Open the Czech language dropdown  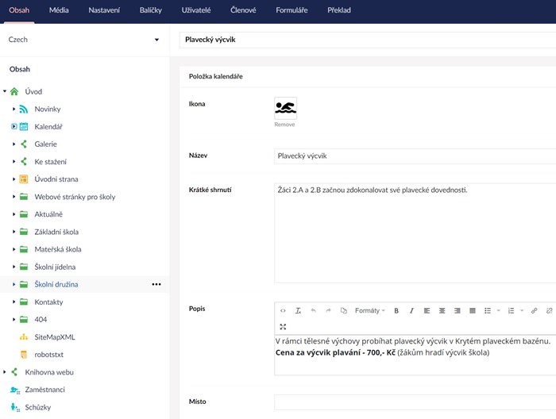coord(83,39)
